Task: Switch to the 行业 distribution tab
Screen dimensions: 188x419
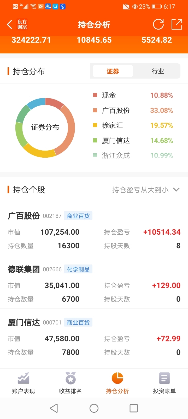Action: point(158,71)
